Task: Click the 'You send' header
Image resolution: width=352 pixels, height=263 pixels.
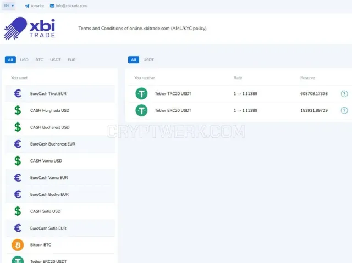Action: tap(19, 78)
